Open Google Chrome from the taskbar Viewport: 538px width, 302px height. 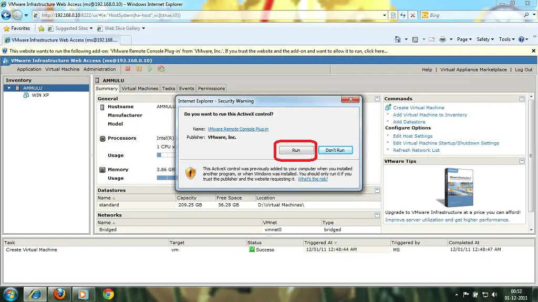tap(108, 295)
